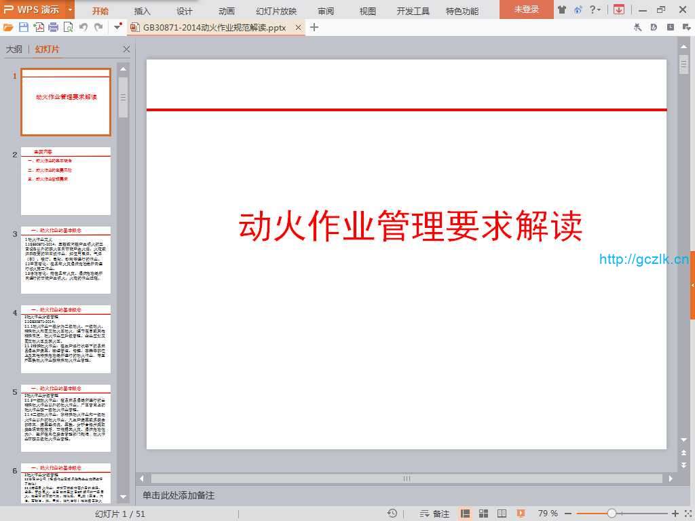Click the 未登录 login button
The image size is (695, 521).
pos(526,9)
